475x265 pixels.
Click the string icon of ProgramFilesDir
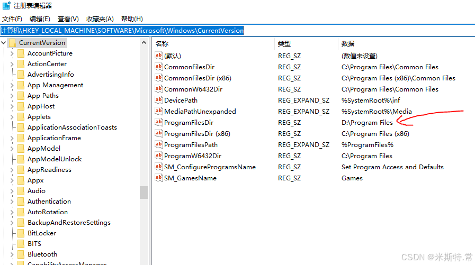point(158,122)
